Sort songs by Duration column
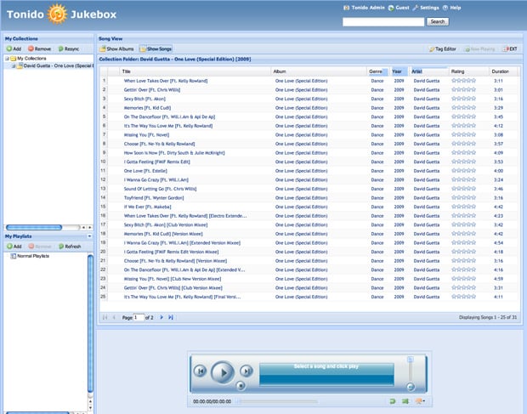527x414 pixels. coord(503,71)
